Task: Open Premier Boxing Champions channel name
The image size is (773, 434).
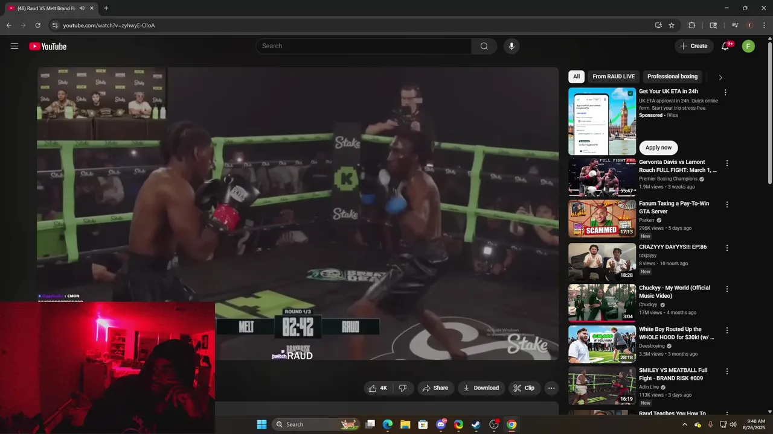Action: point(668,179)
